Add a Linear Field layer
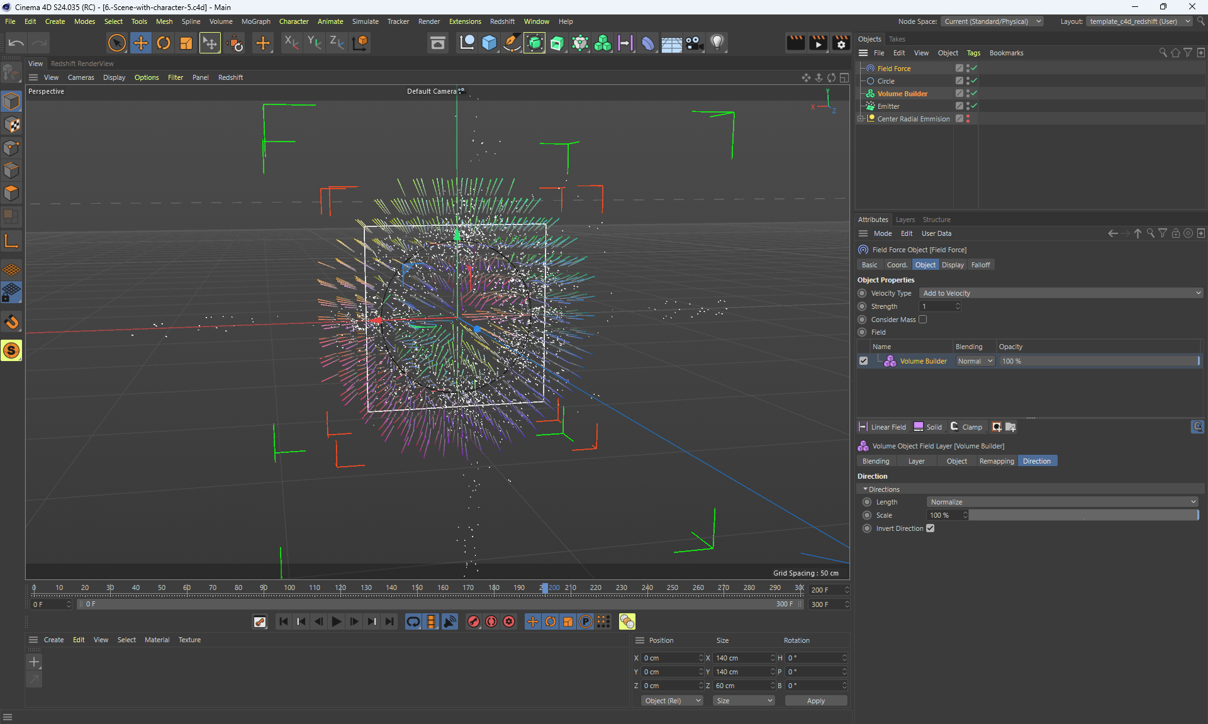Screen dimensions: 1208x724 [x=882, y=427]
